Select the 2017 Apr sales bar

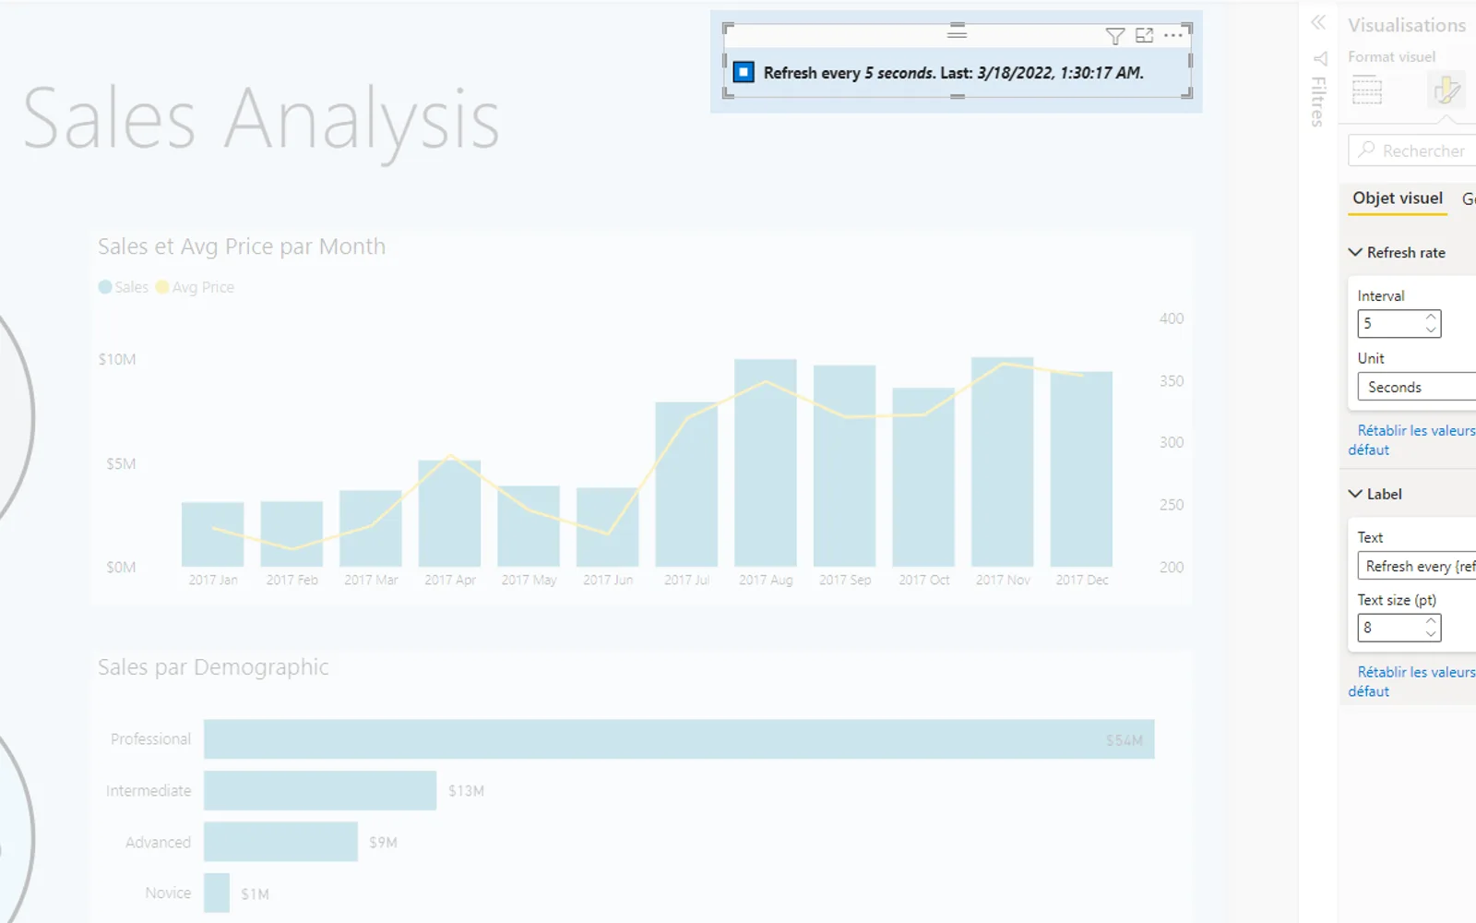coord(449,513)
